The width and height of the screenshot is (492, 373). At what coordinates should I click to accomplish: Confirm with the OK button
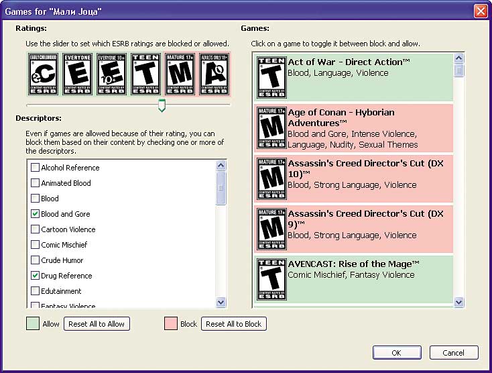click(397, 353)
